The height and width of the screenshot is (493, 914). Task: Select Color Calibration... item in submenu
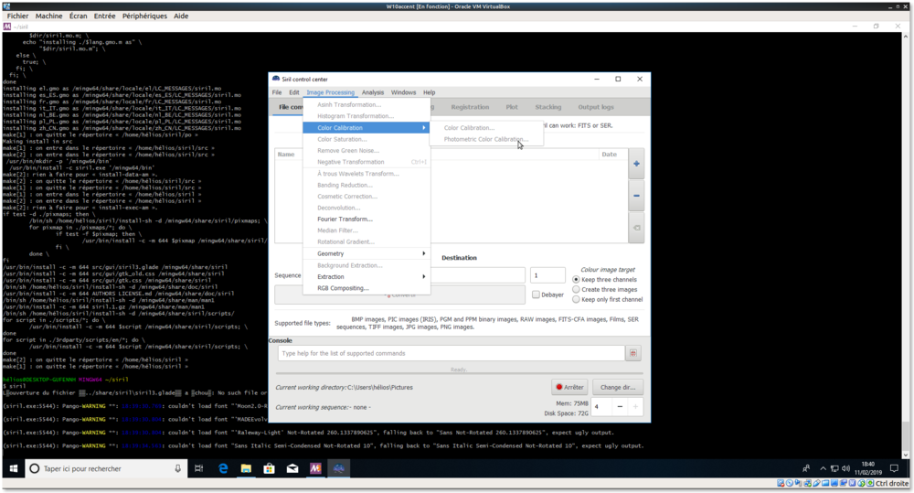point(485,128)
